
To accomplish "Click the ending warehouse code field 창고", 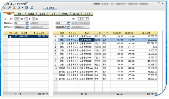I will (61, 23).
